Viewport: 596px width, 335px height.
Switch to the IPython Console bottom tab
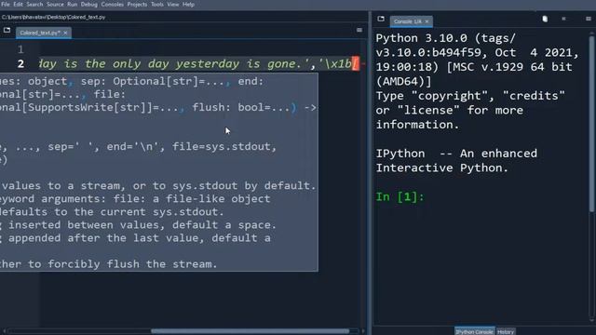point(474,331)
